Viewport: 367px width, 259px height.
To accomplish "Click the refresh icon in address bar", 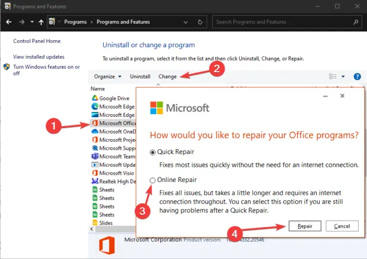I will (200, 22).
